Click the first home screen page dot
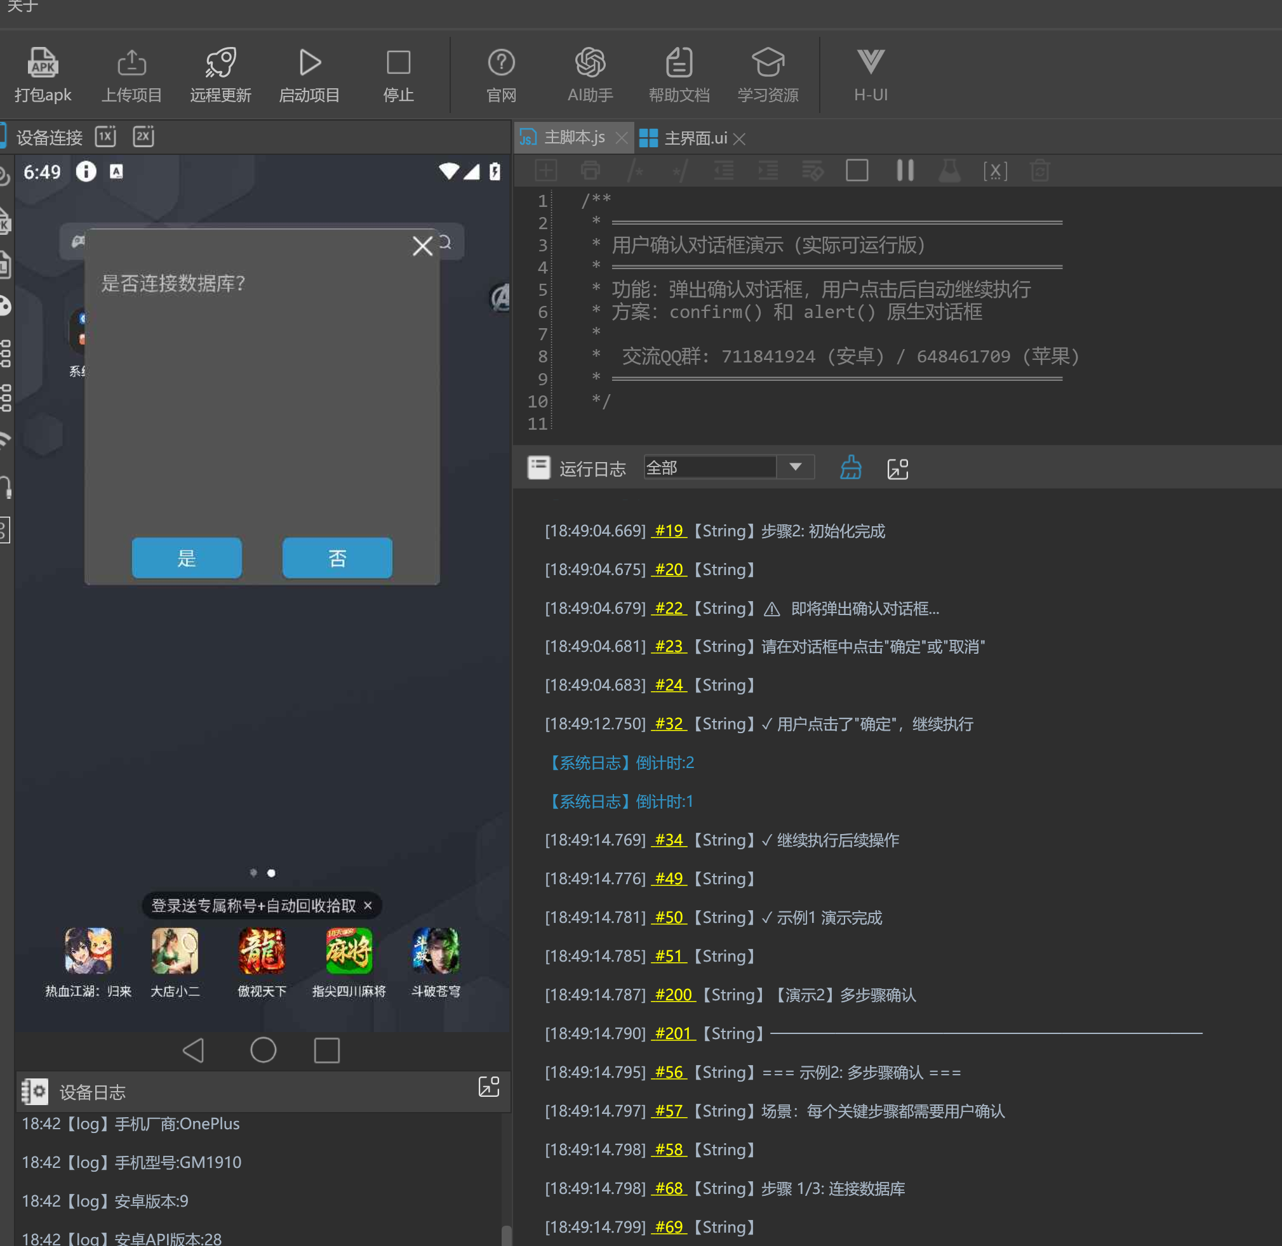The image size is (1282, 1246). pyautogui.click(x=253, y=872)
